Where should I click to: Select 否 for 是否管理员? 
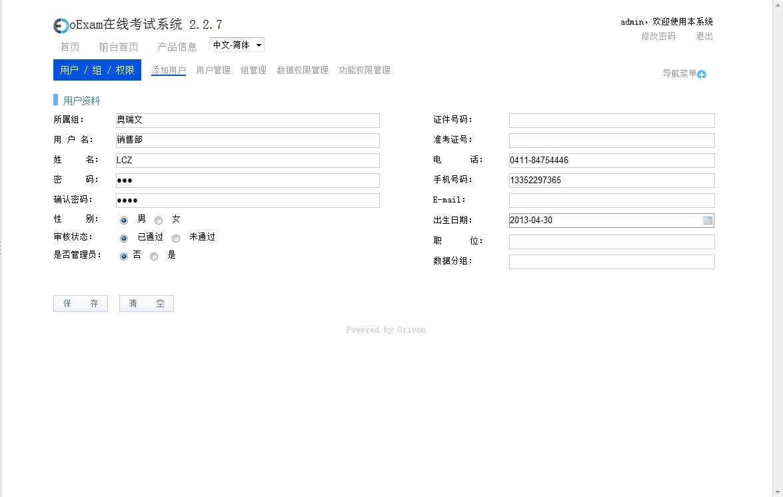point(124,256)
